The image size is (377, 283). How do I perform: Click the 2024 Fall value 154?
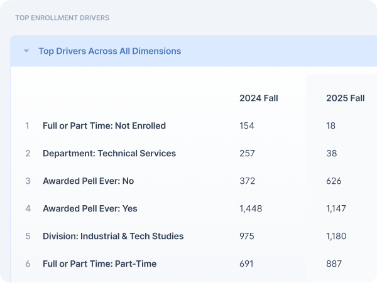point(247,125)
